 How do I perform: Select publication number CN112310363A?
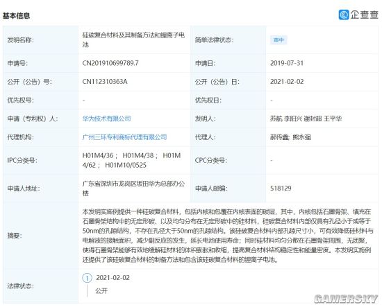click(x=105, y=82)
